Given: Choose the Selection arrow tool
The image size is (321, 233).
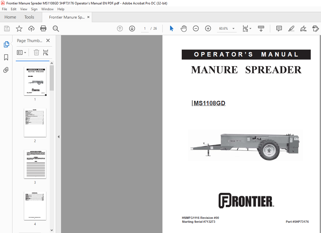Looking at the screenshot, I should tap(171, 29).
